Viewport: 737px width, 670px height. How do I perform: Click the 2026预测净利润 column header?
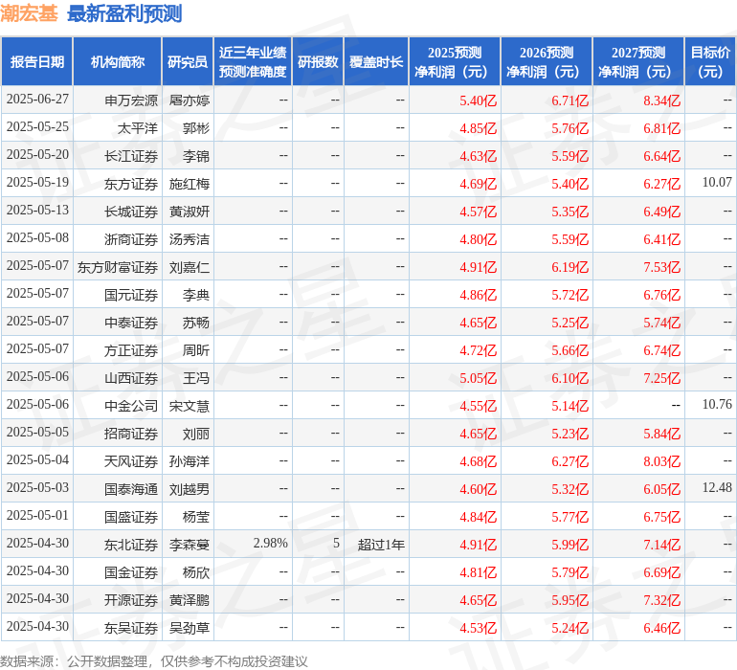coord(547,62)
